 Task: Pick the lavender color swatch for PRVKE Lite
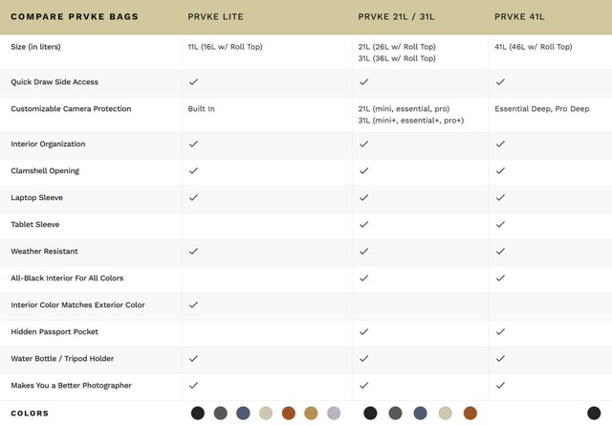[334, 414]
